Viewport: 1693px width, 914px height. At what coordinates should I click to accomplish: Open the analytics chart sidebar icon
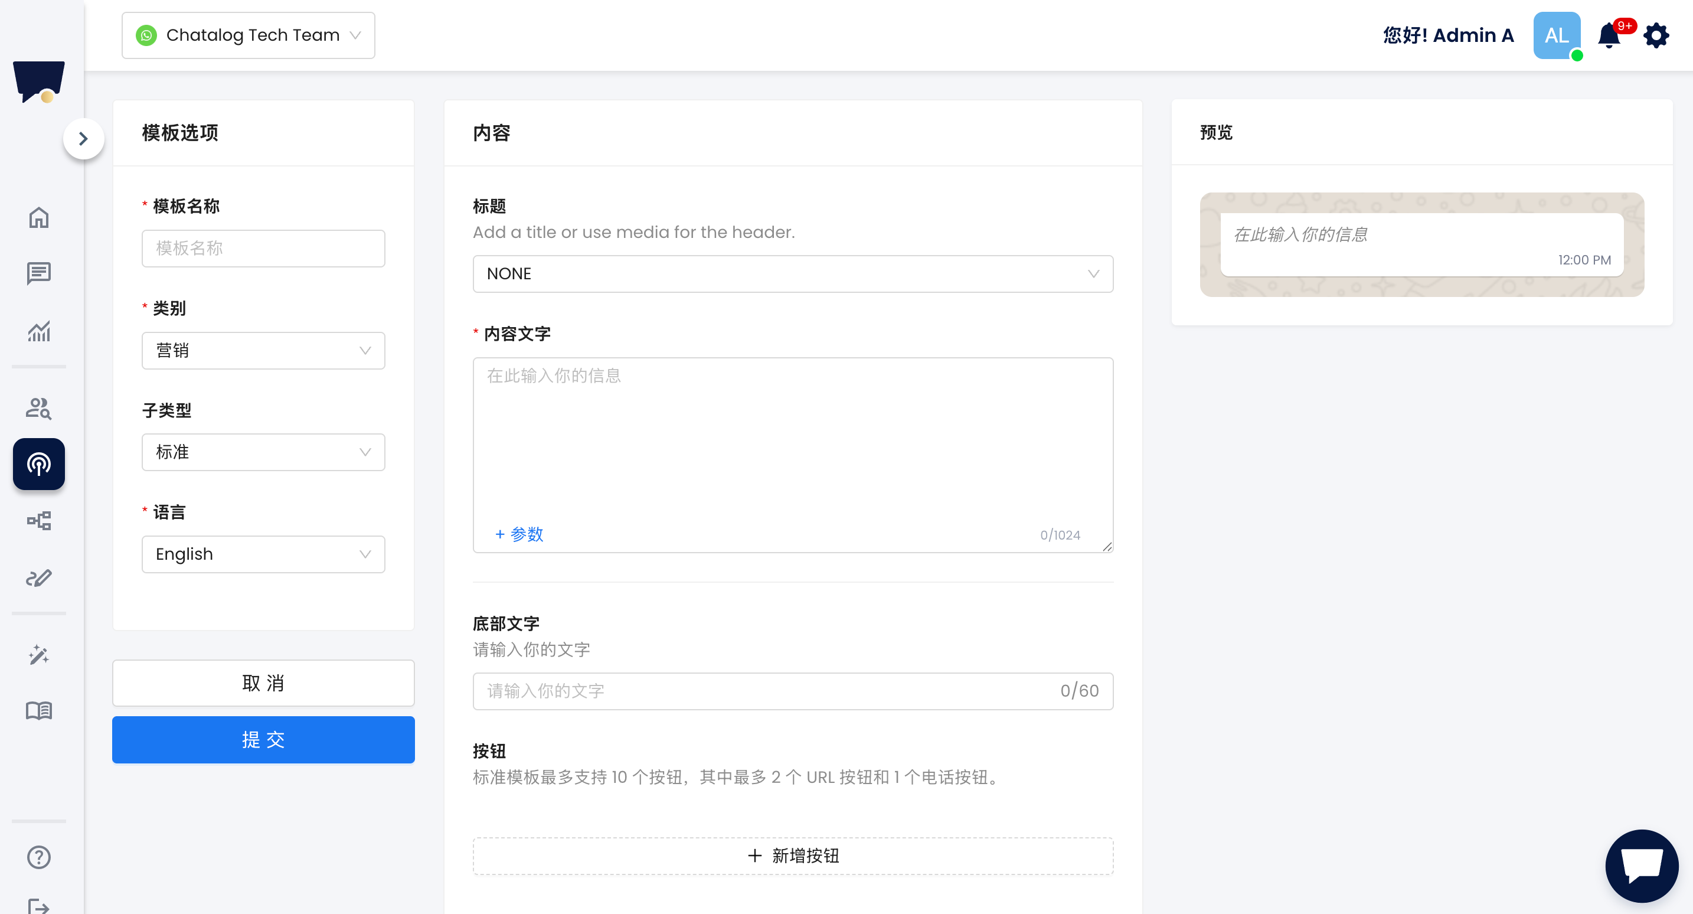point(39,331)
